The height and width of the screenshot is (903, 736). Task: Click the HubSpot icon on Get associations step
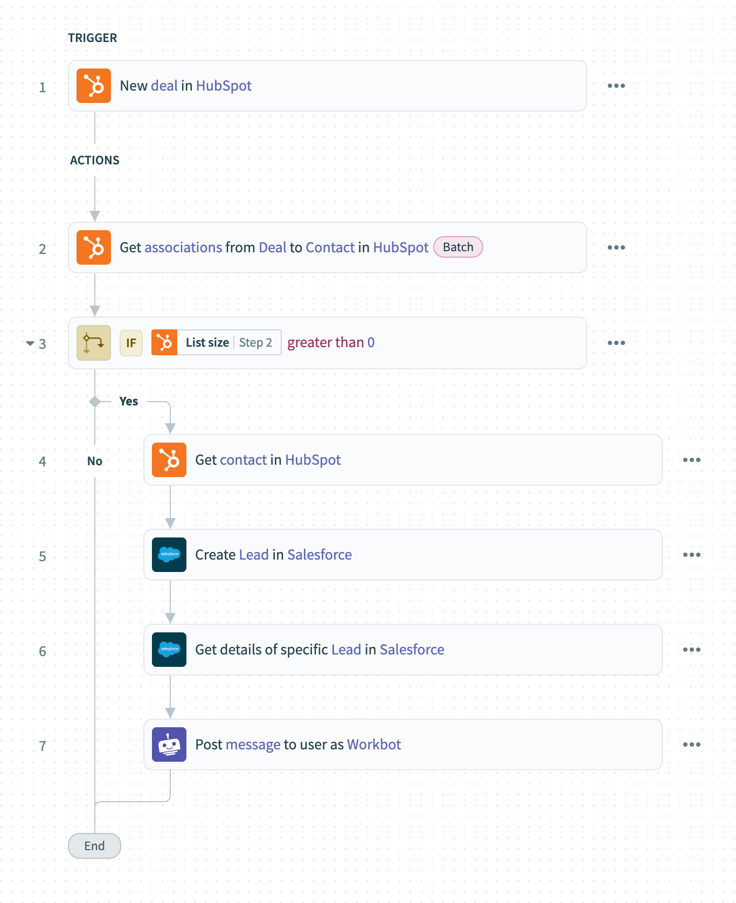(x=94, y=247)
